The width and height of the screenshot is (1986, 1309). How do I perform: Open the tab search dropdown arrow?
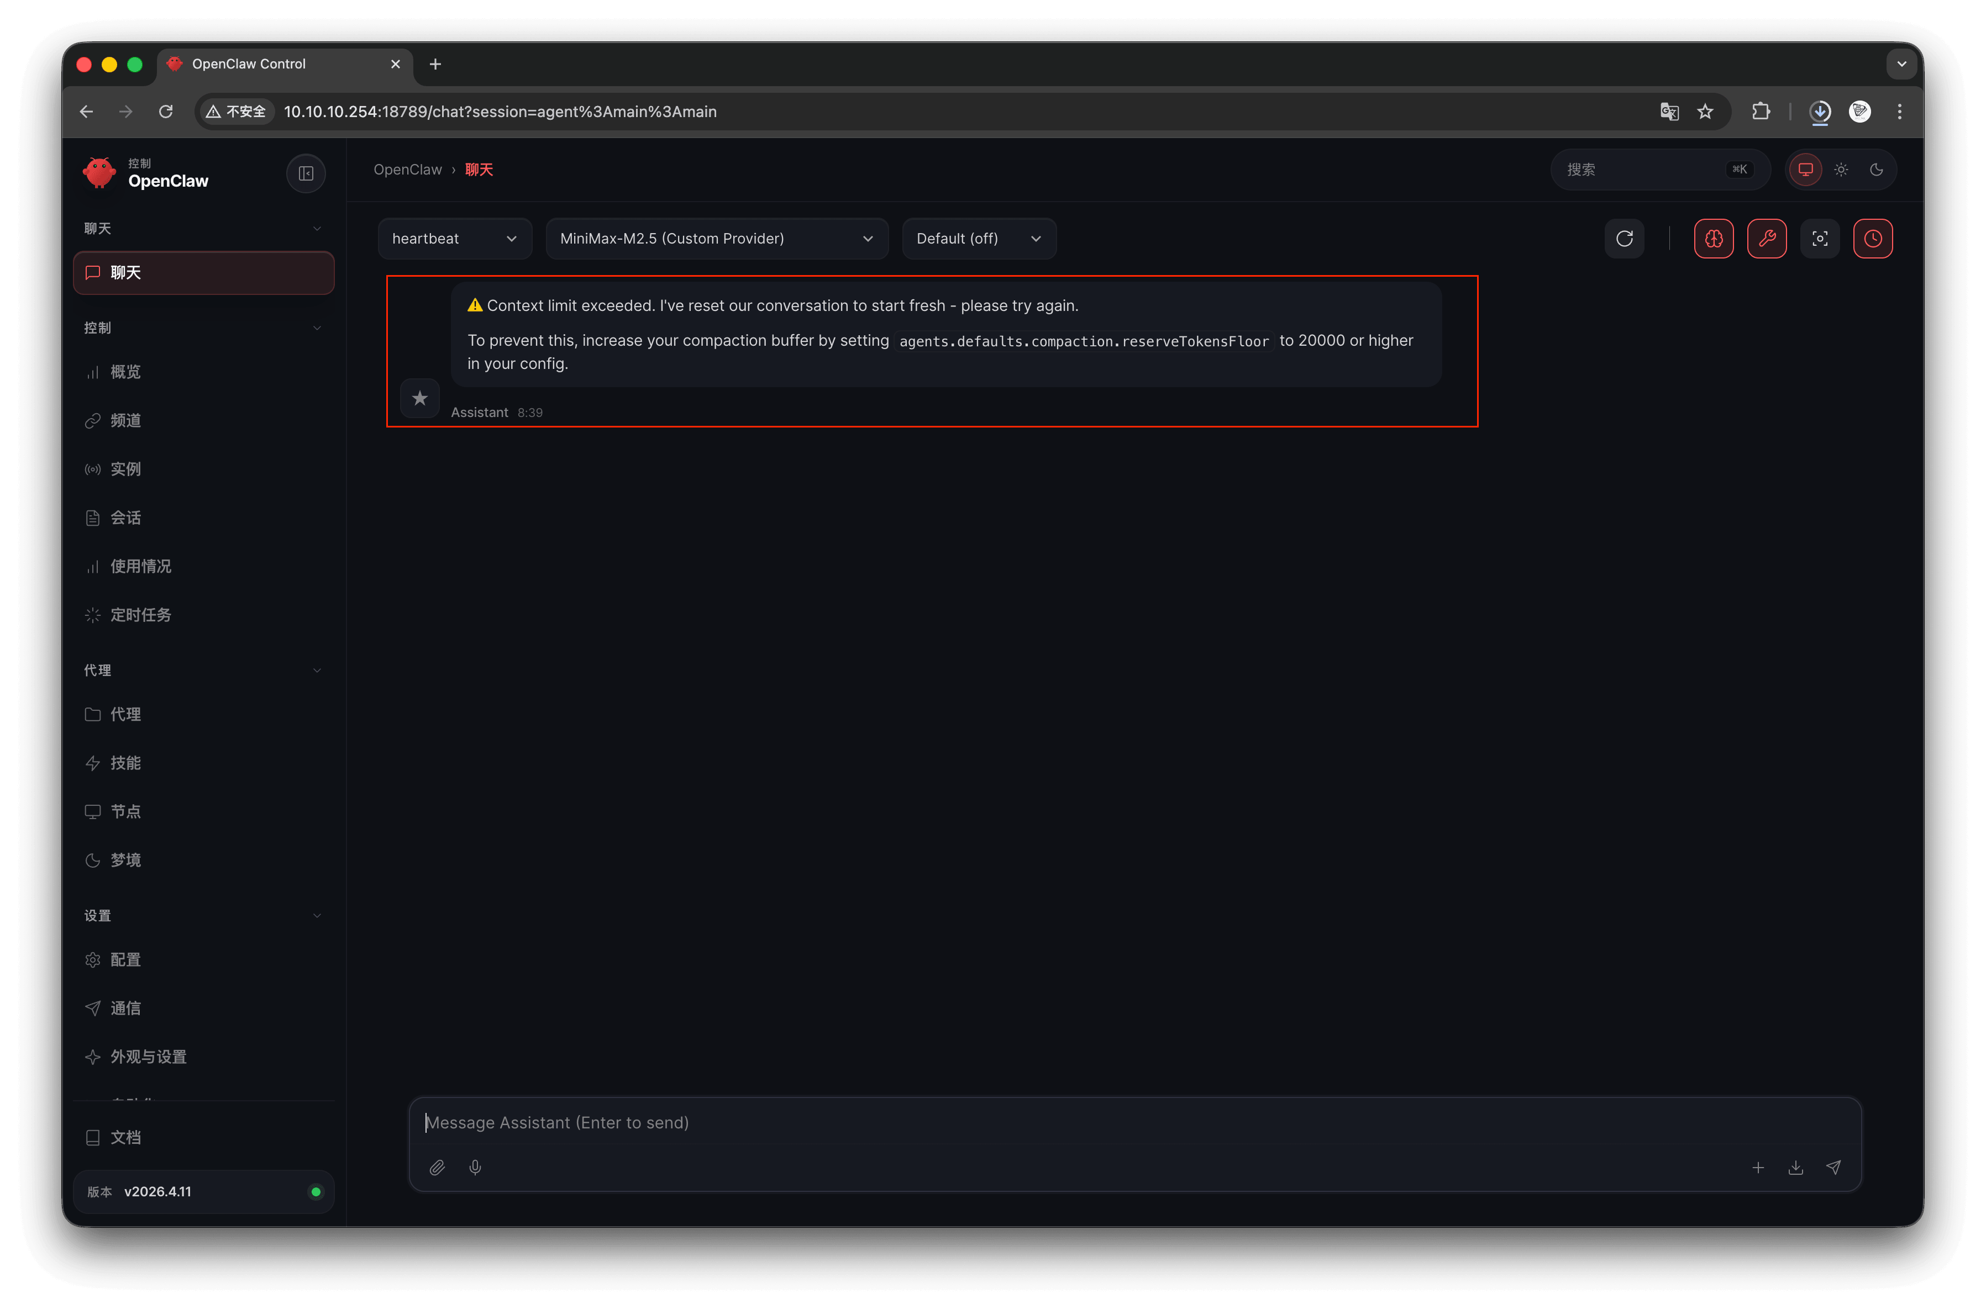click(1901, 64)
